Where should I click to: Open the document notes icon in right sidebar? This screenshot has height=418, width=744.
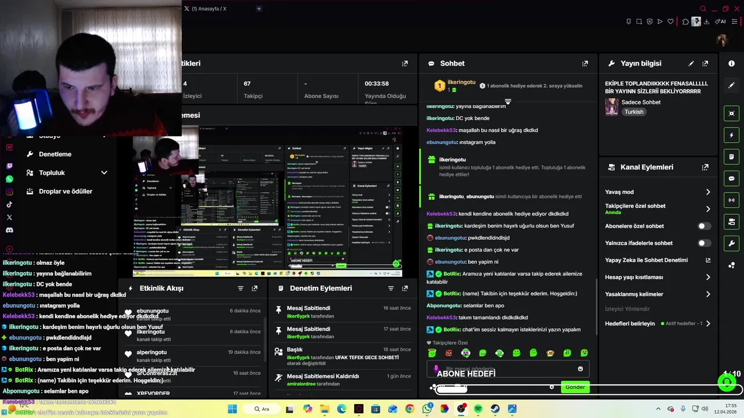click(x=732, y=157)
